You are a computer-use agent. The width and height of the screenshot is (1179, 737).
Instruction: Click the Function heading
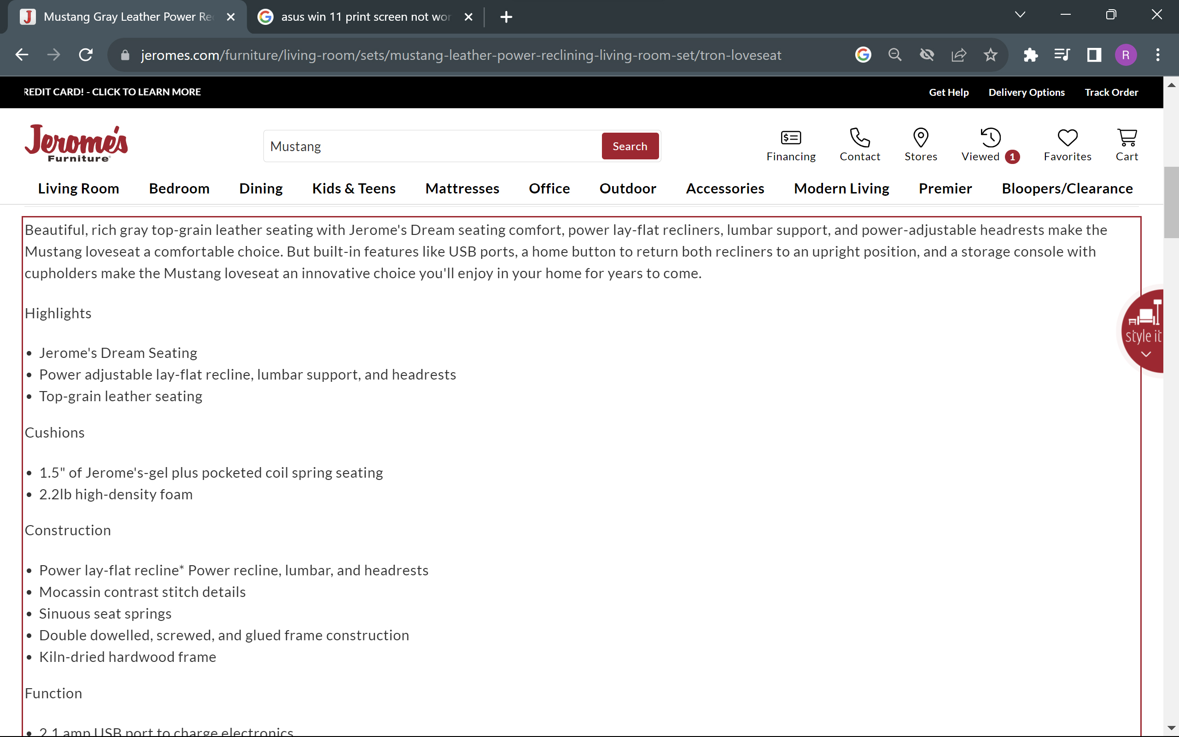click(53, 694)
